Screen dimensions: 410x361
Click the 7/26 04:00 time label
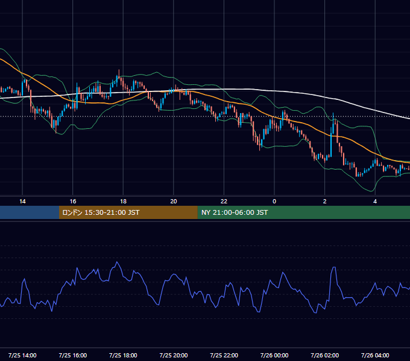click(x=375, y=355)
